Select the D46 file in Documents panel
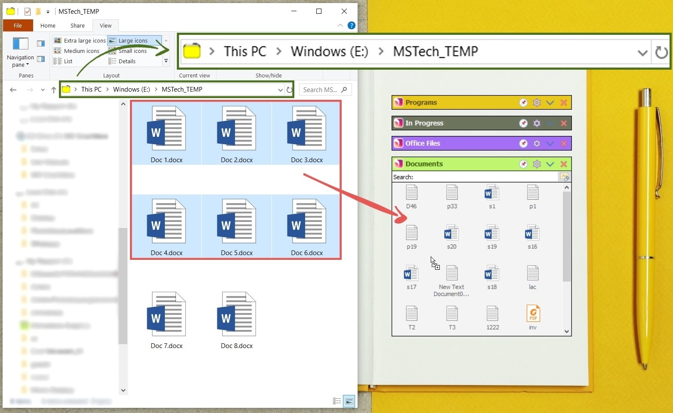The image size is (673, 413). click(411, 197)
